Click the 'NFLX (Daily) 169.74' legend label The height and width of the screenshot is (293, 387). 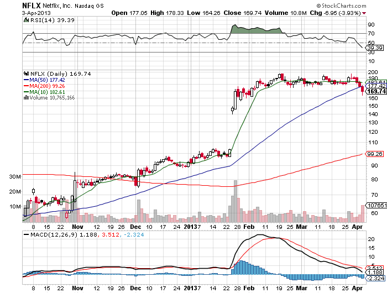pos(60,74)
